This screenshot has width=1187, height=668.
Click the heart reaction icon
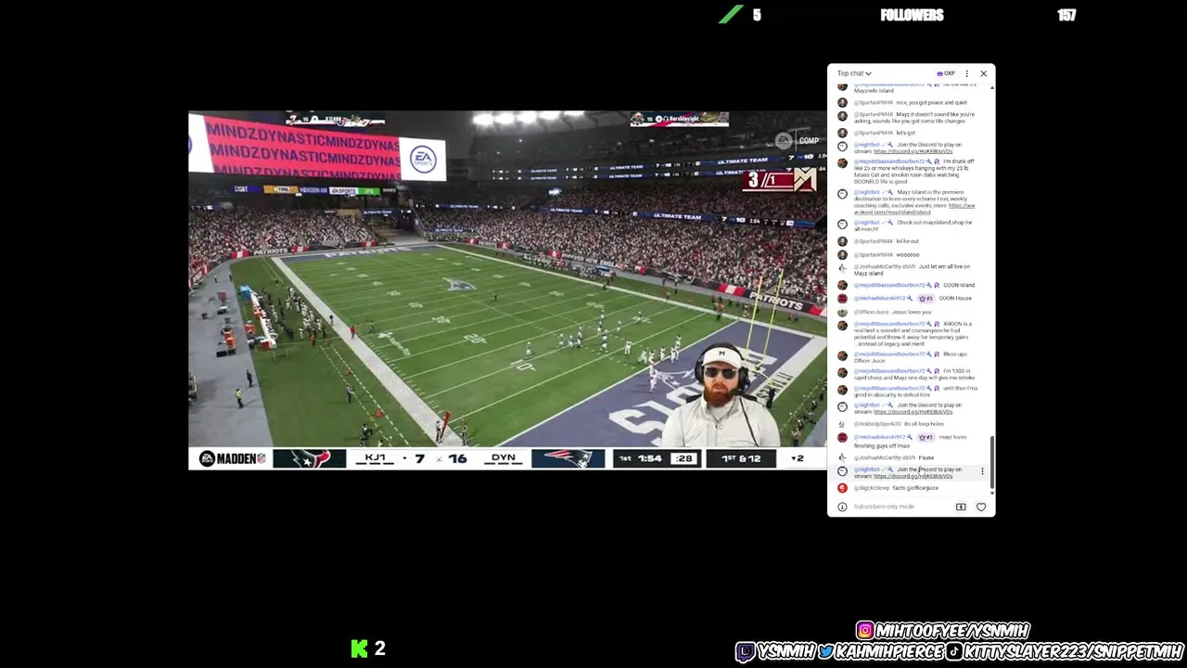click(x=981, y=507)
